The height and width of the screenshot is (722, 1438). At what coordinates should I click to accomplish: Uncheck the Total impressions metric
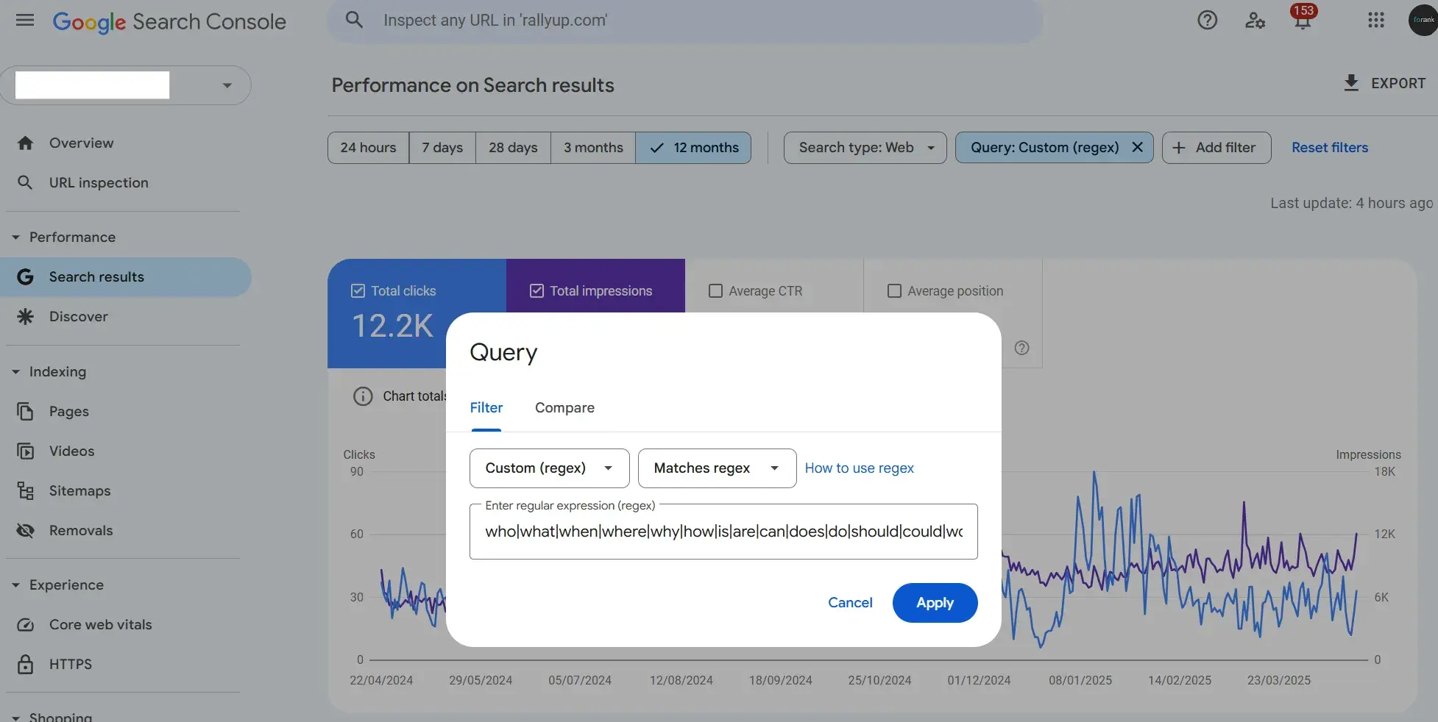click(x=536, y=290)
